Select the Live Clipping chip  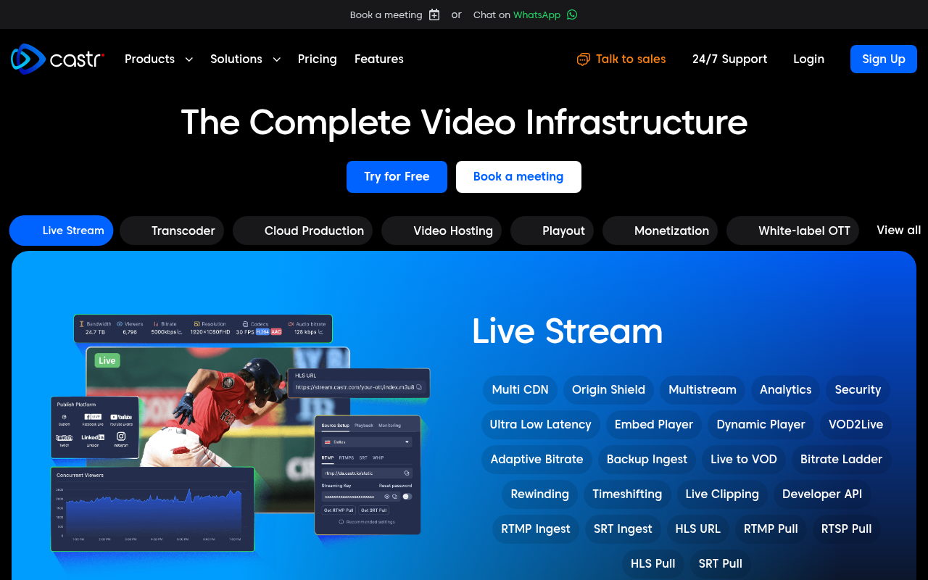(722, 494)
